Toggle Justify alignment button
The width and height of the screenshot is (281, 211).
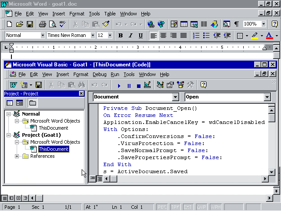click(x=184, y=36)
